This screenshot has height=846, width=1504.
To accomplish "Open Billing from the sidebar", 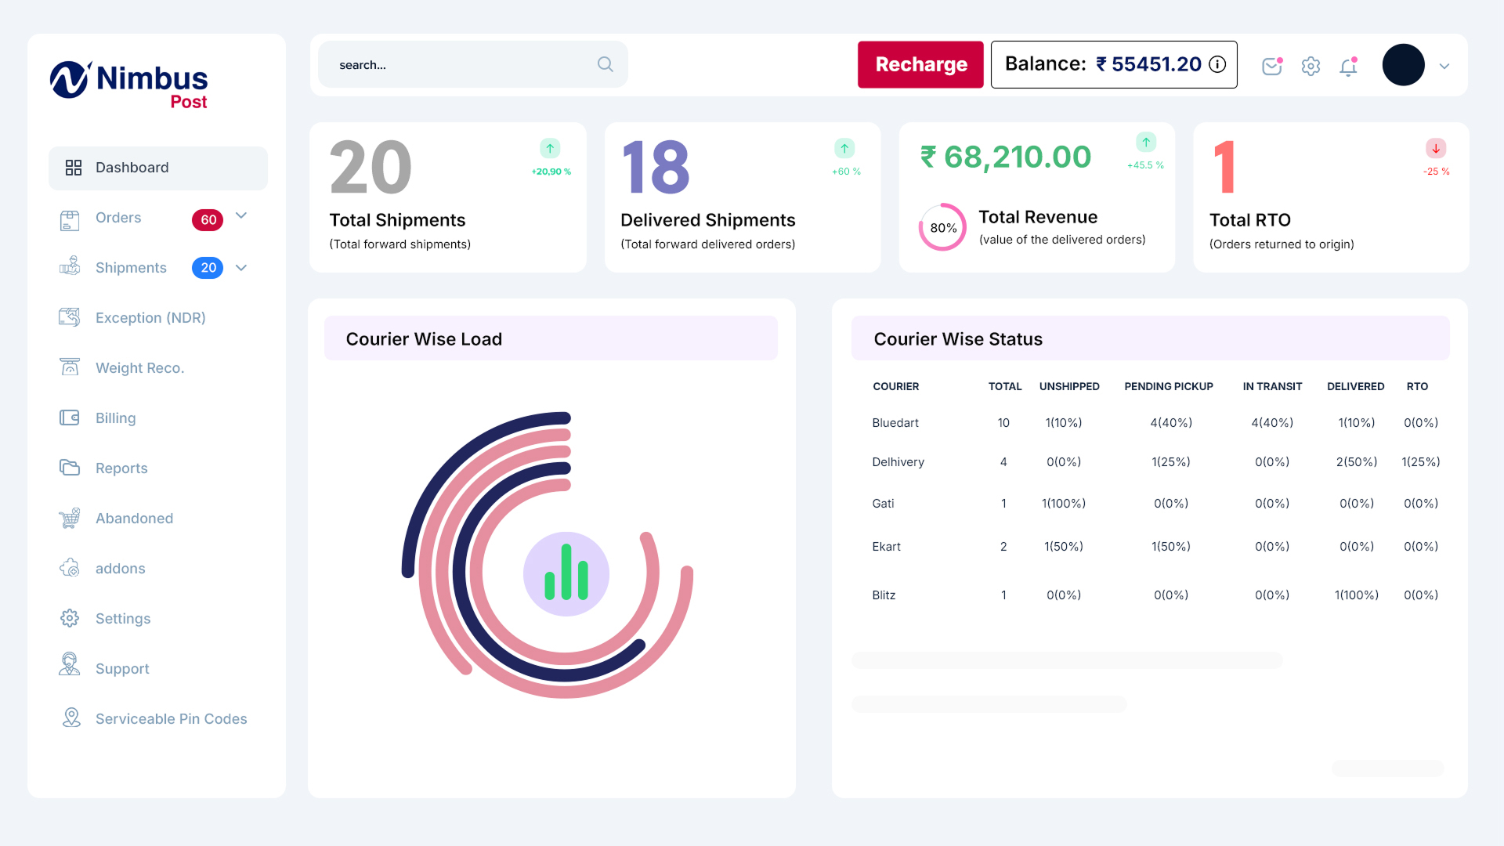I will coord(115,418).
